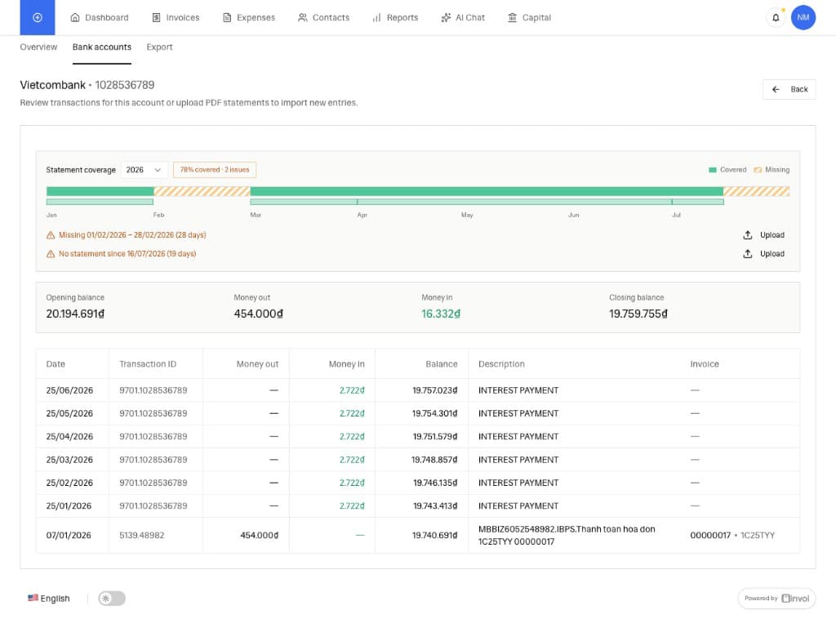Screen dimensions: 836x619
Task: Click the missing February striped segment
Action: click(x=202, y=191)
